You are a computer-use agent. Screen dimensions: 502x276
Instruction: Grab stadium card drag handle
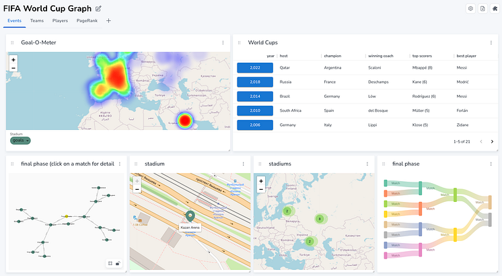click(136, 164)
